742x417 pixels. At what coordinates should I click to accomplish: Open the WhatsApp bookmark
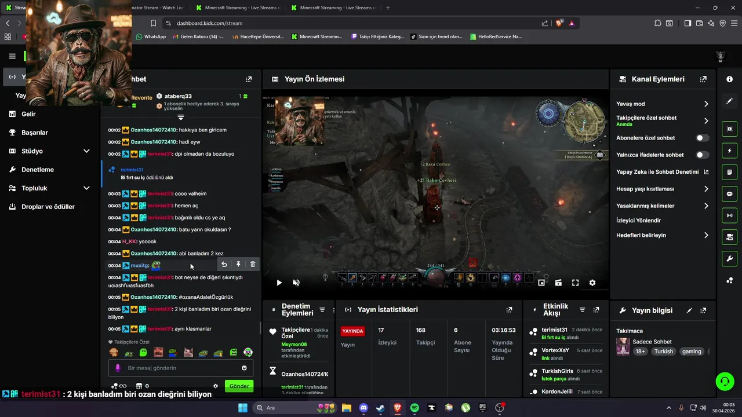click(x=151, y=36)
